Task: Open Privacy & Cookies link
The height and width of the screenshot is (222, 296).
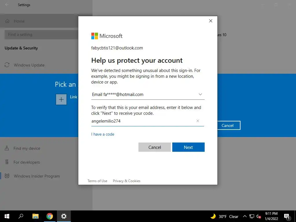Action: pos(127,181)
